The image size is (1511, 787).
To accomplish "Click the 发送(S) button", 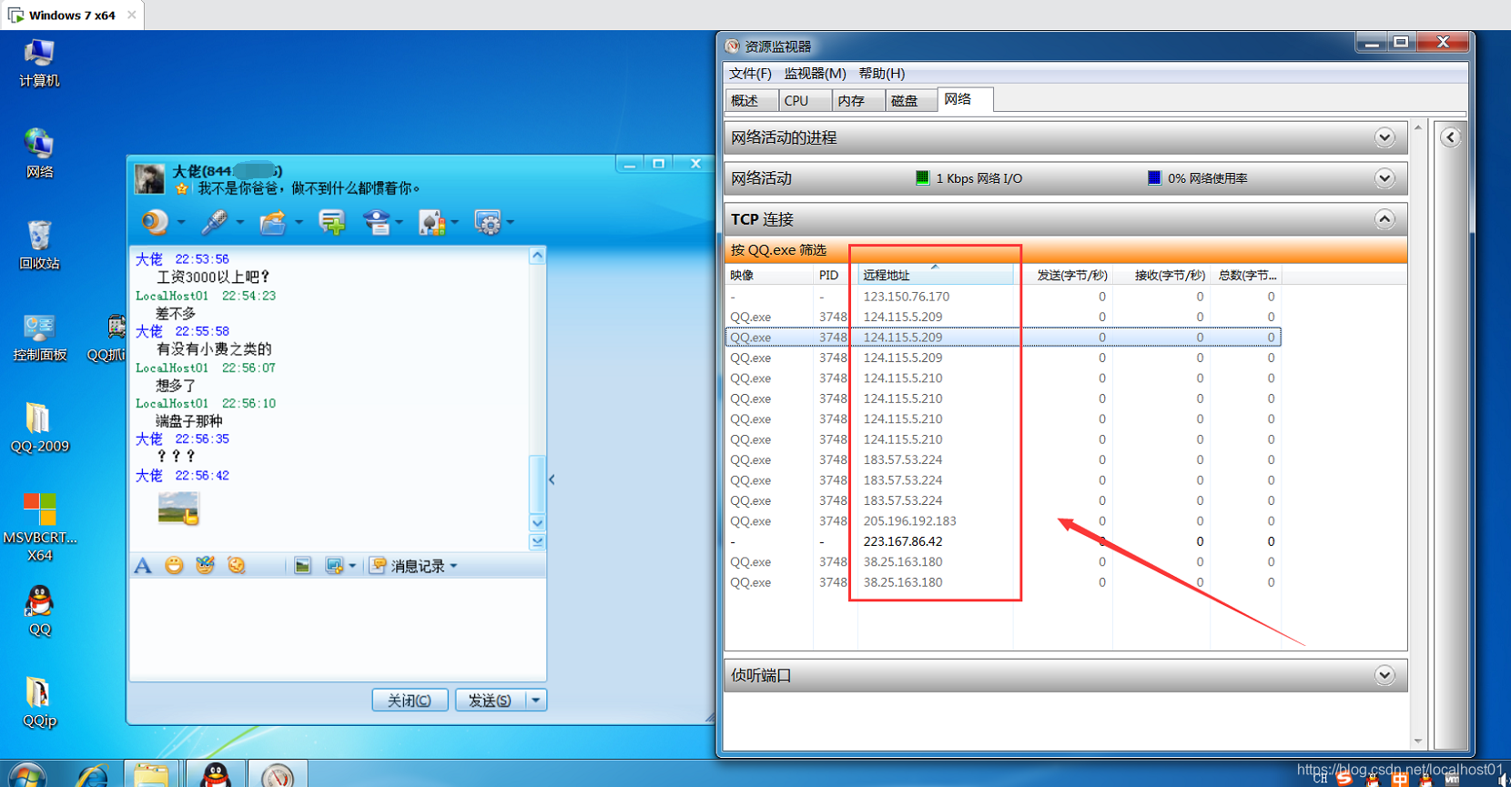I will click(490, 700).
